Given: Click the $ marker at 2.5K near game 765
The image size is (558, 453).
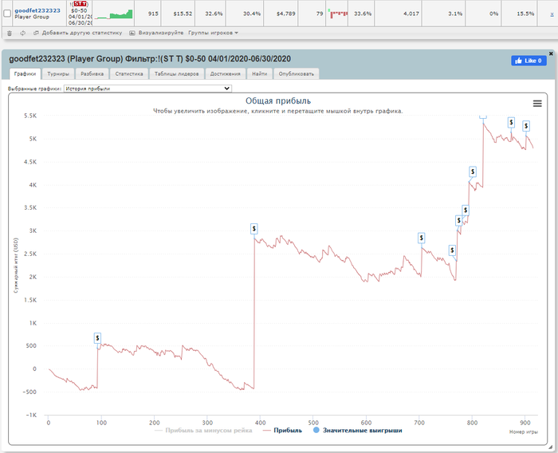Looking at the screenshot, I should tap(452, 250).
